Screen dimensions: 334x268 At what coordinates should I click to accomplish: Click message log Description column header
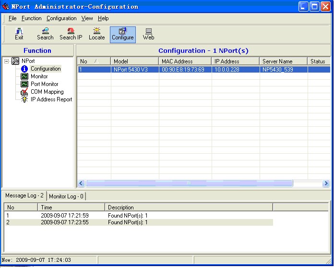pos(189,207)
